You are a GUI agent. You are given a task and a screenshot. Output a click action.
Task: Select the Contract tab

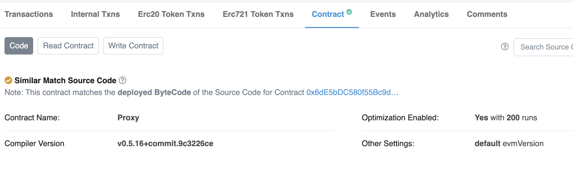[328, 14]
